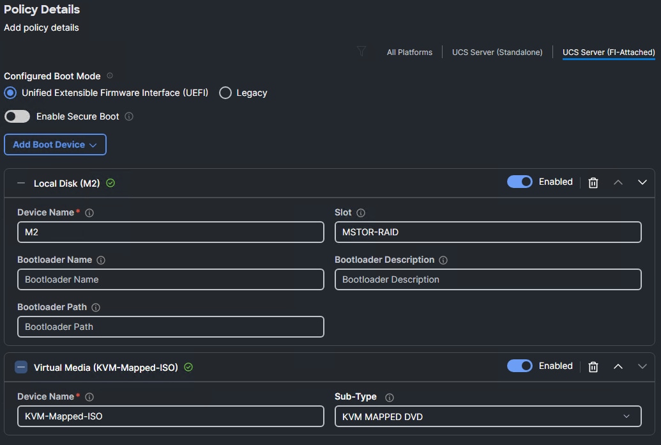Click the Slot field containing MSTOR-RAID
Viewport: 661px width, 445px height.
[x=488, y=232]
